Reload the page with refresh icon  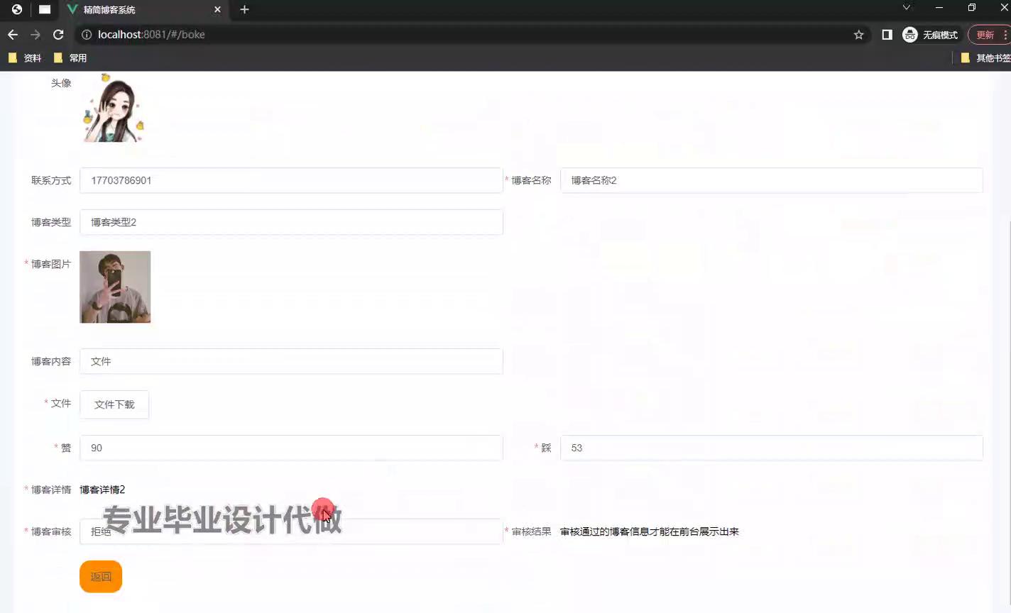pos(58,35)
